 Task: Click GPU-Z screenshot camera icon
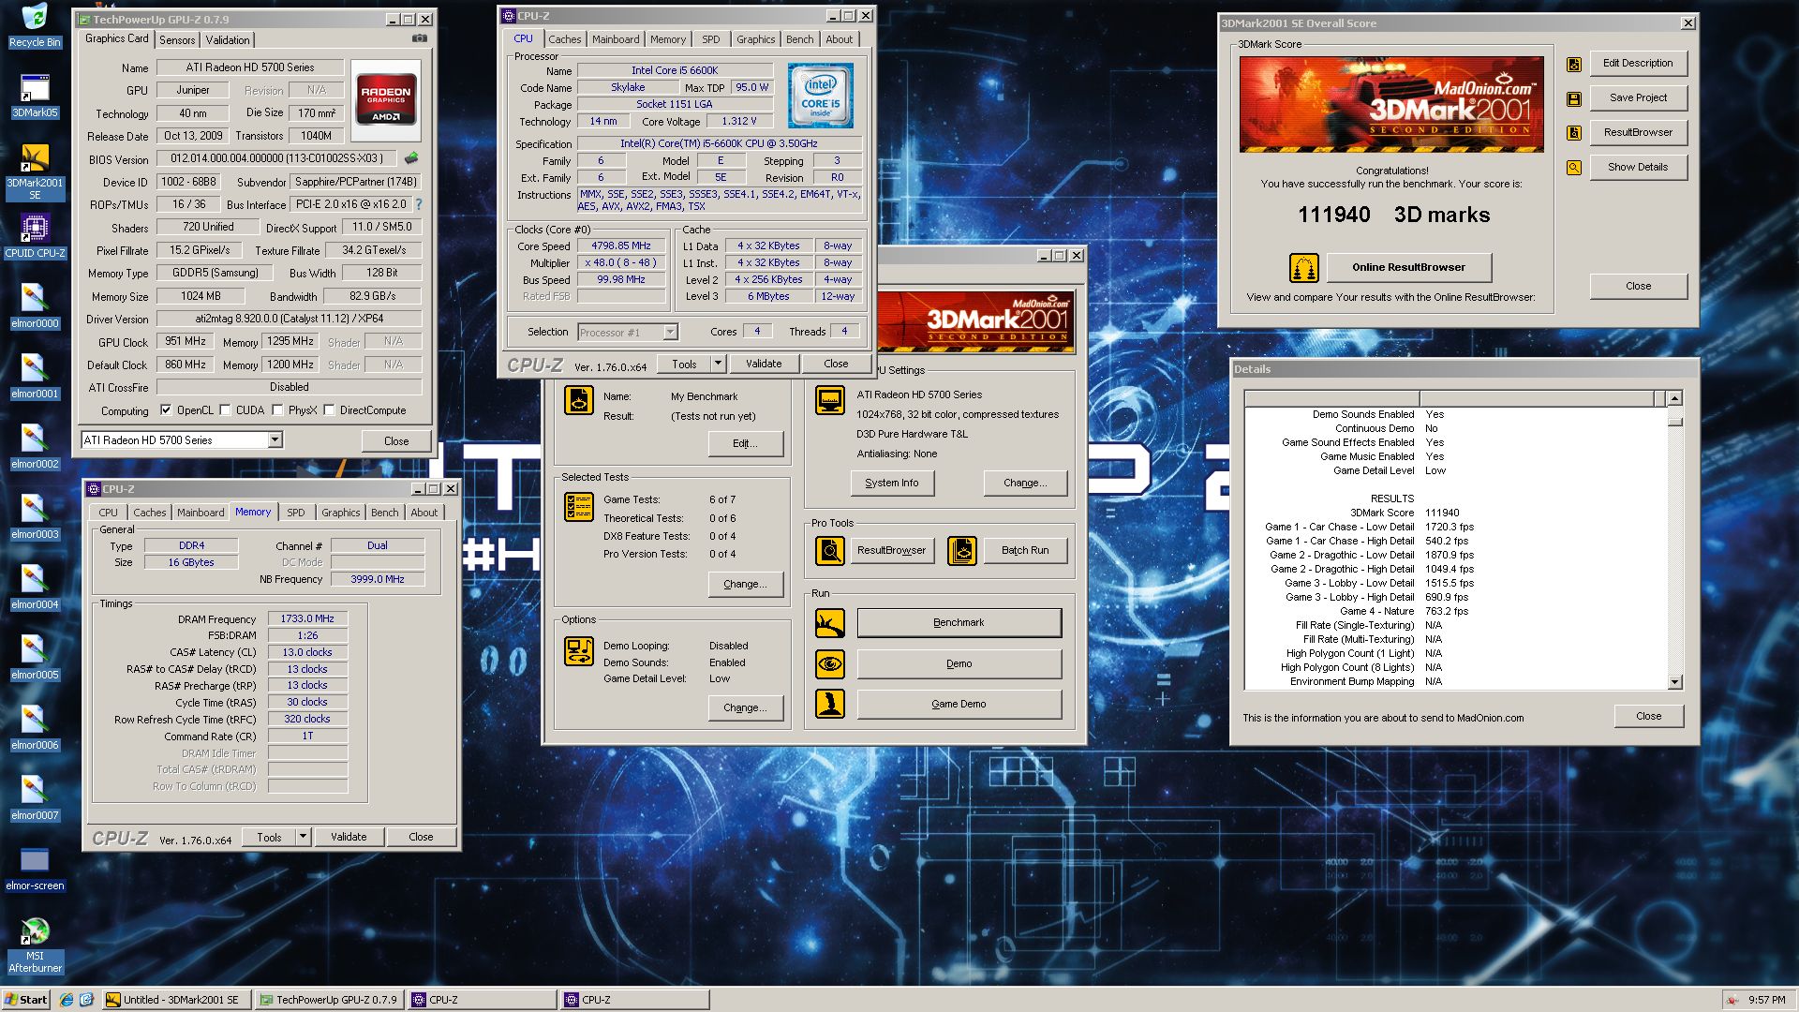[x=420, y=39]
